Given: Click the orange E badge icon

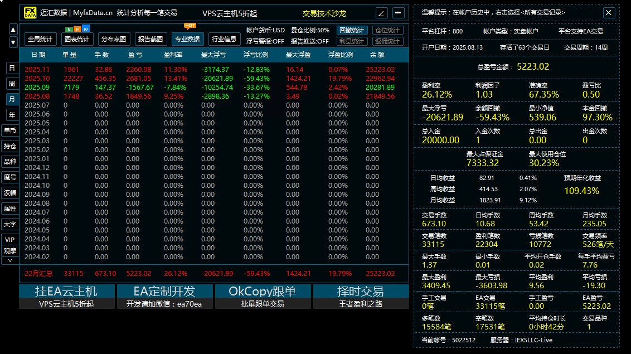Looking at the screenshot, I should 77,30.
